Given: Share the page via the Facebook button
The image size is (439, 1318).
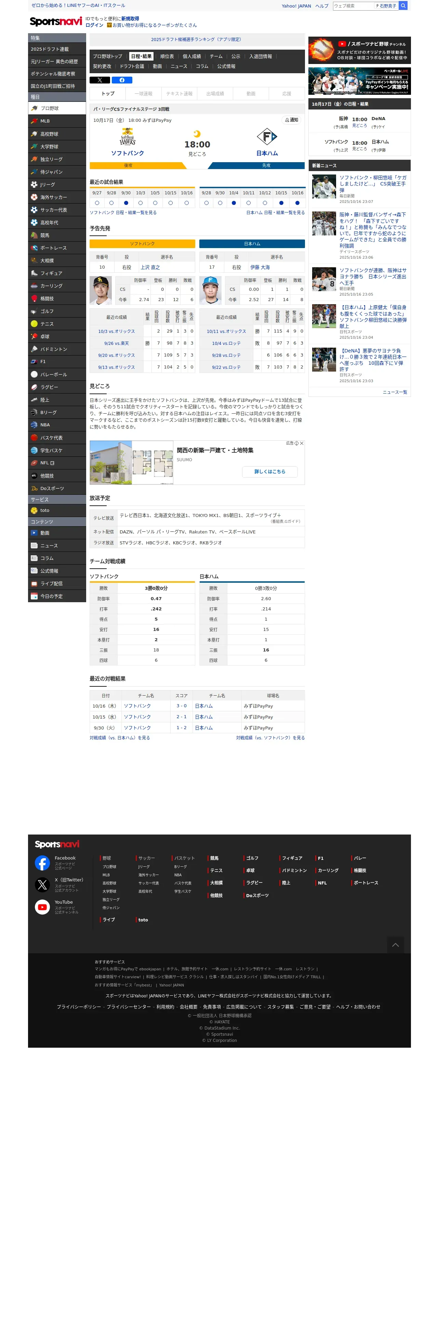Looking at the screenshot, I should pyautogui.click(x=122, y=80).
